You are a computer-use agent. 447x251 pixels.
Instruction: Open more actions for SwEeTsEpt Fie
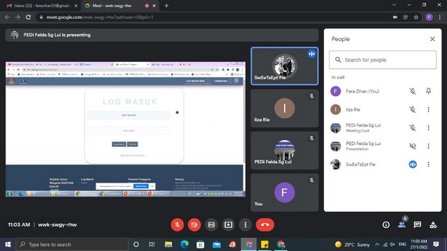click(428, 165)
